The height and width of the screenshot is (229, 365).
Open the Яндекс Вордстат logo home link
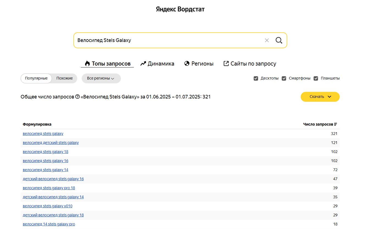180,9
